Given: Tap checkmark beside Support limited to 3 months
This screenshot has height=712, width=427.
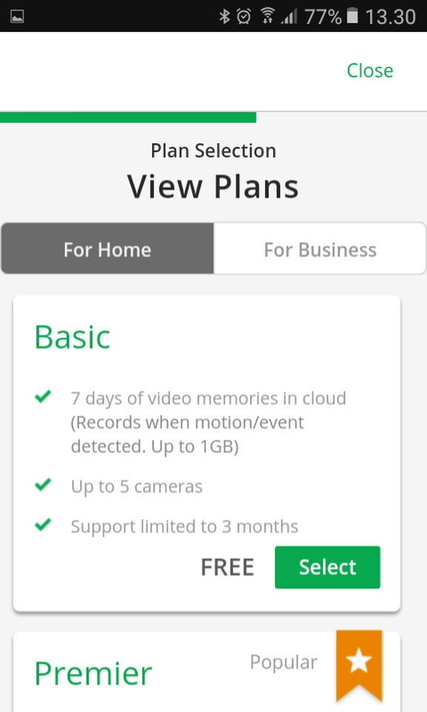Looking at the screenshot, I should (x=43, y=525).
